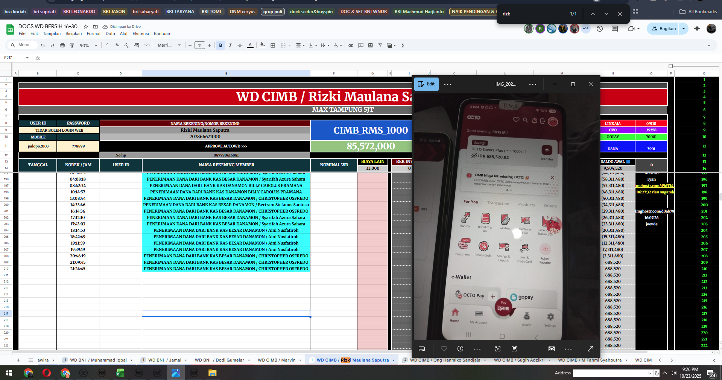Open the File menu
This screenshot has width=722, height=380.
22,33
